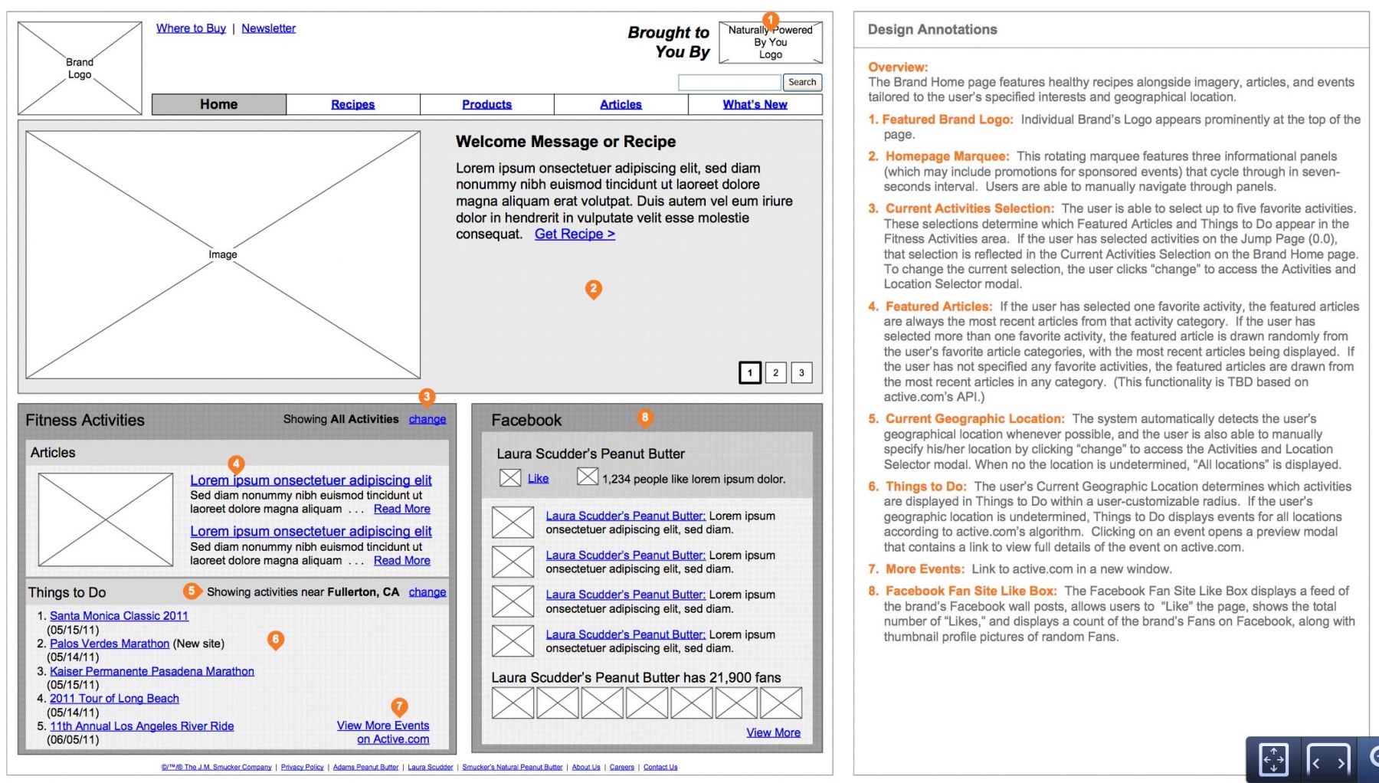
Task: Click the thumbs-up icon beside Like link
Action: click(510, 478)
